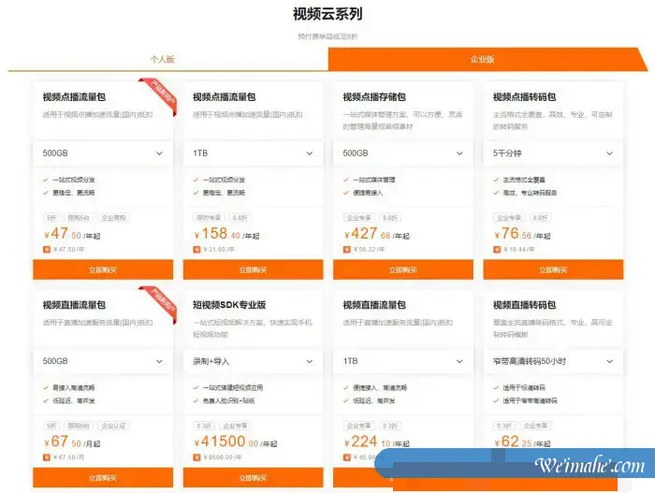Expand the 窄带高清转码50小时 dropdown
The height and width of the screenshot is (493, 655).
[x=553, y=360]
